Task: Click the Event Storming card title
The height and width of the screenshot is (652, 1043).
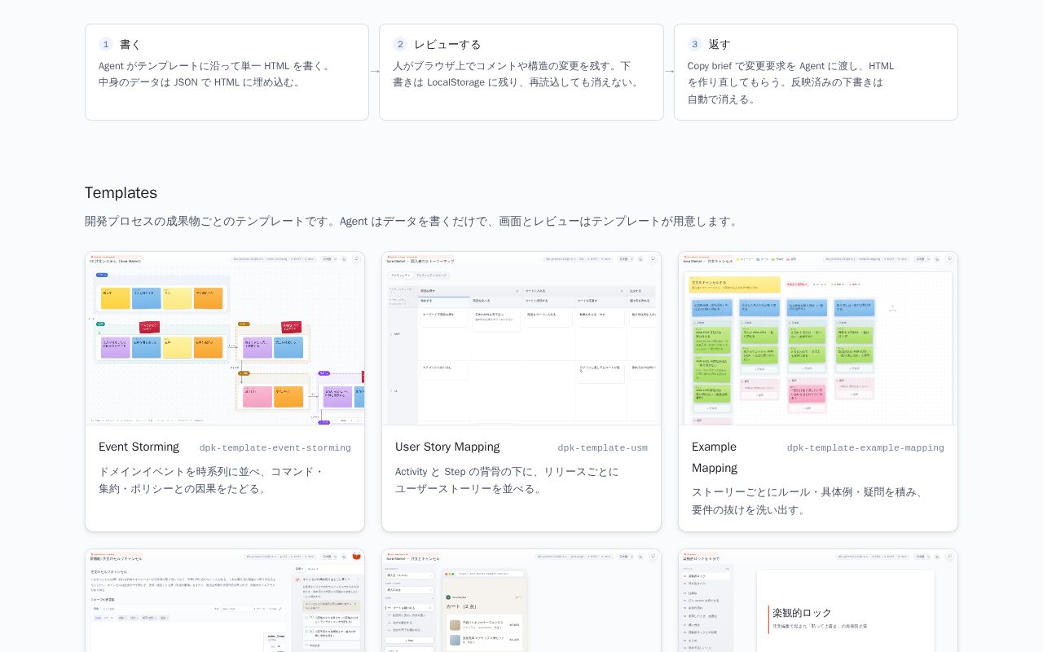Action: [x=139, y=447]
